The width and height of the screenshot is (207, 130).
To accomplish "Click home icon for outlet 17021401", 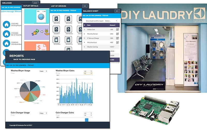I will pyautogui.click(x=6, y=25).
